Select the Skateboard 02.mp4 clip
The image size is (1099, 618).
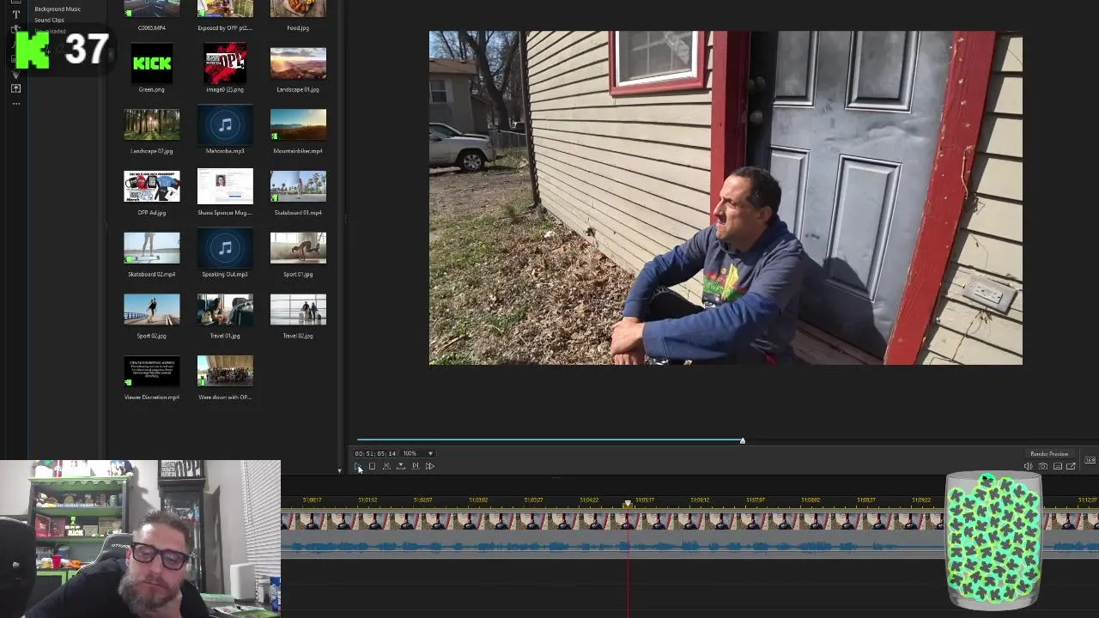point(152,248)
